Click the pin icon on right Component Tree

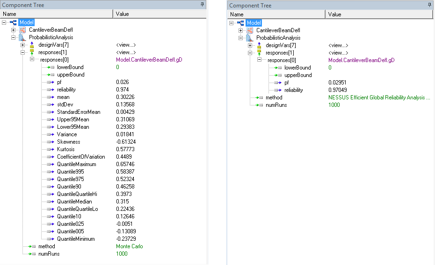[429, 5]
